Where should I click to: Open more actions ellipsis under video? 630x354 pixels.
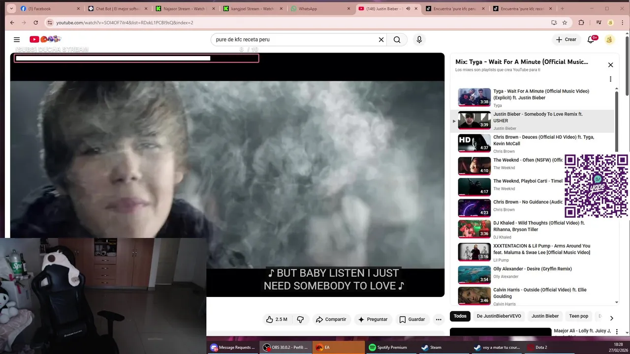coord(439,320)
